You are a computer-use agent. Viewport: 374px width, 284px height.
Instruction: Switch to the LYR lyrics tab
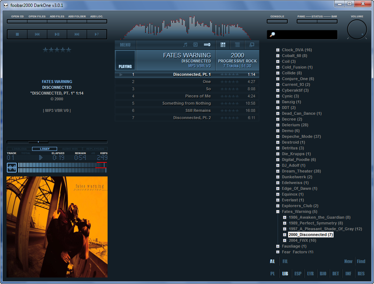pyautogui.click(x=310, y=274)
